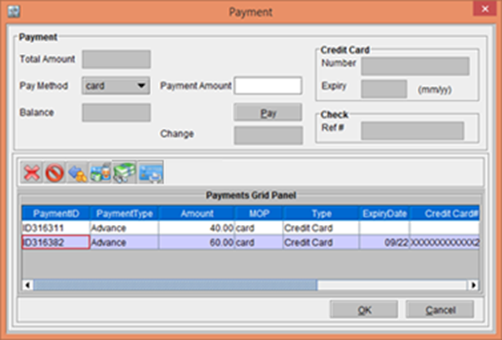Click the Credit Card Number field
The width and height of the screenshot is (502, 340).
tap(415, 66)
